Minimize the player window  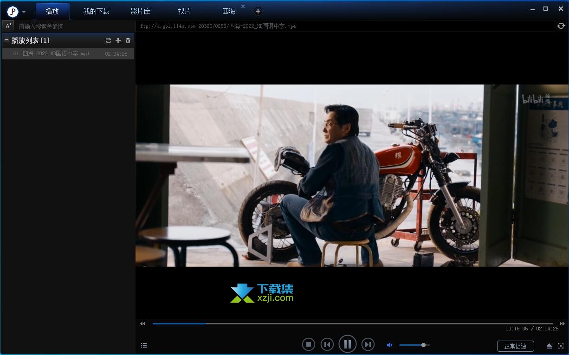[533, 9]
